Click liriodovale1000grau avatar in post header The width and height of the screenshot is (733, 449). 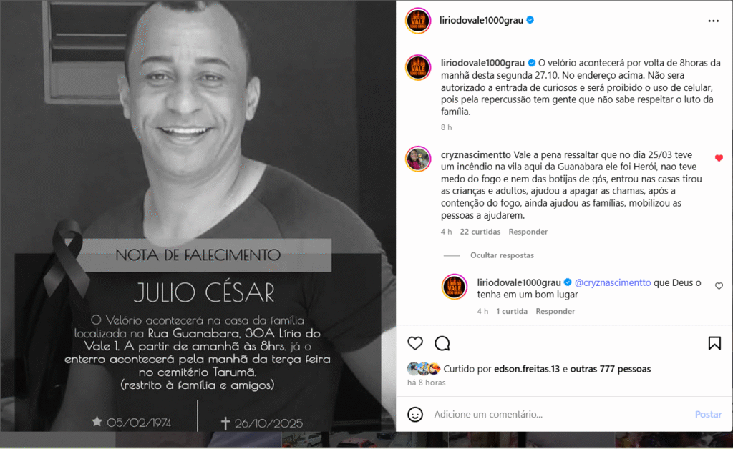pyautogui.click(x=418, y=21)
